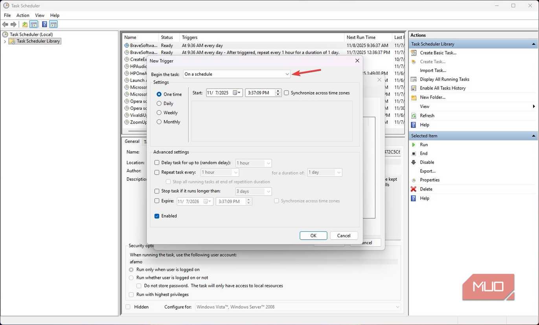Click the Back arrow in the toolbar
Image resolution: width=539 pixels, height=325 pixels.
pyautogui.click(x=6, y=24)
